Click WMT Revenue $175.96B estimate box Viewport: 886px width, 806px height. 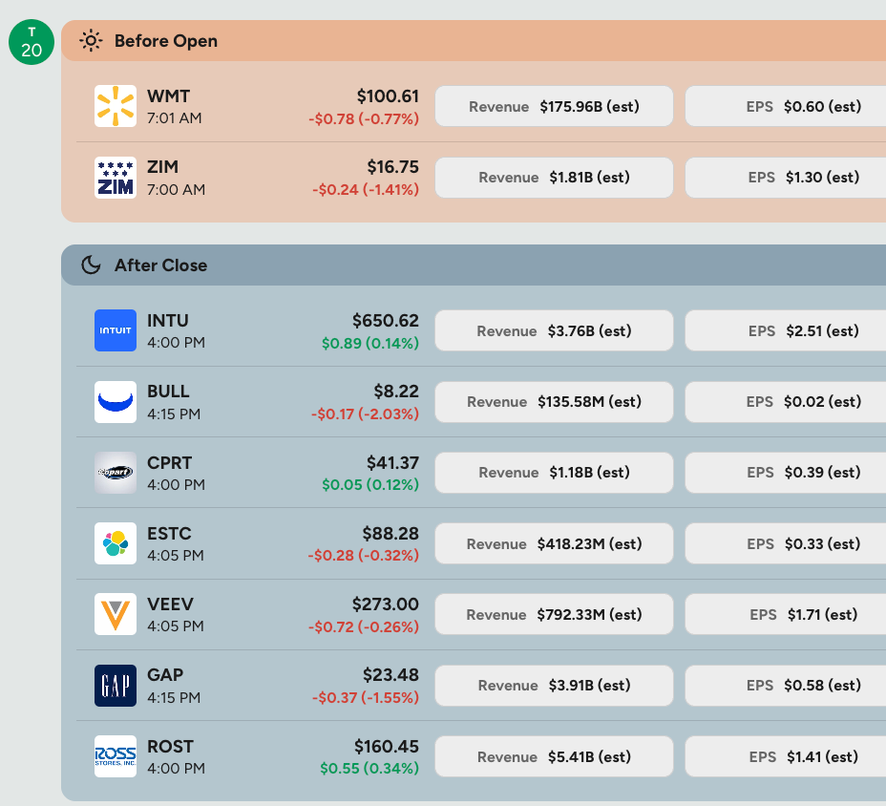pyautogui.click(x=554, y=106)
